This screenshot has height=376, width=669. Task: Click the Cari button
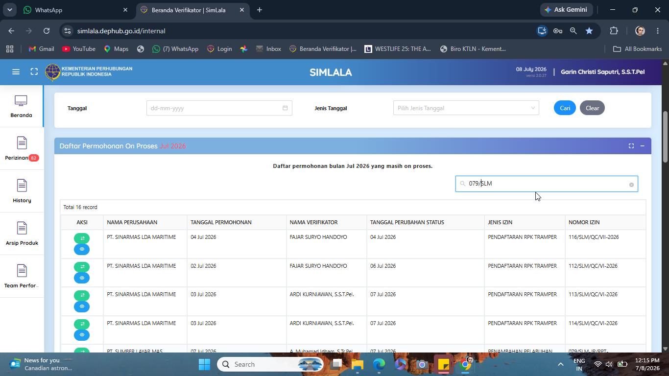[x=565, y=108]
